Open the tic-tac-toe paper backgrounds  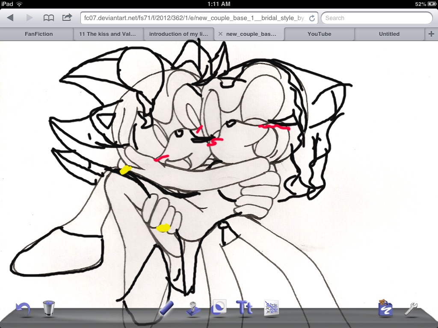(271, 308)
